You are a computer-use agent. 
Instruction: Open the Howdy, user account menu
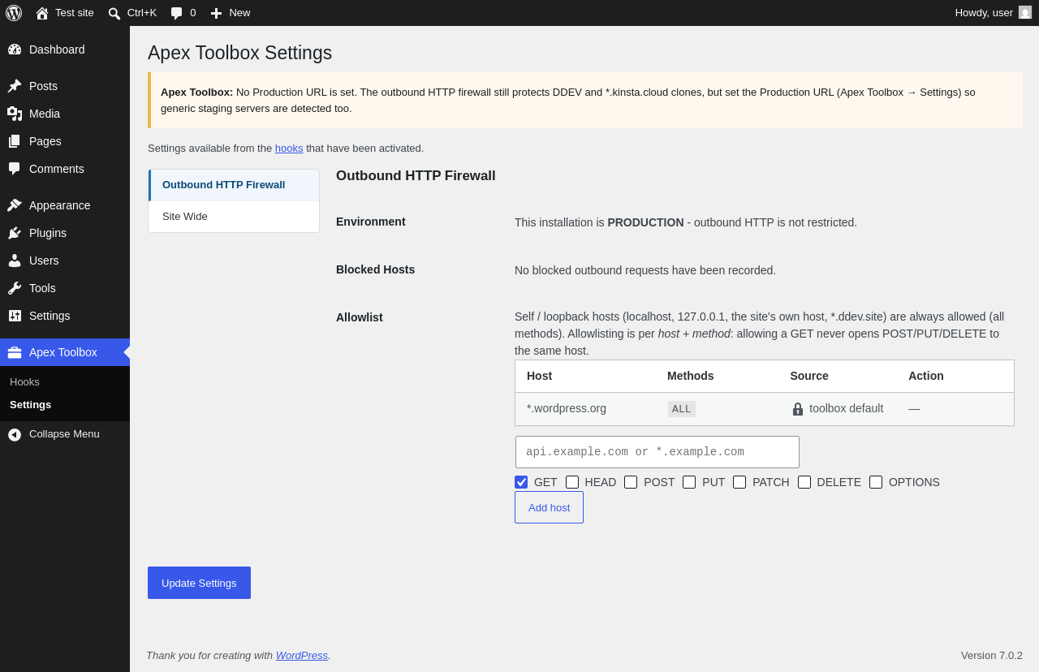[x=993, y=13]
